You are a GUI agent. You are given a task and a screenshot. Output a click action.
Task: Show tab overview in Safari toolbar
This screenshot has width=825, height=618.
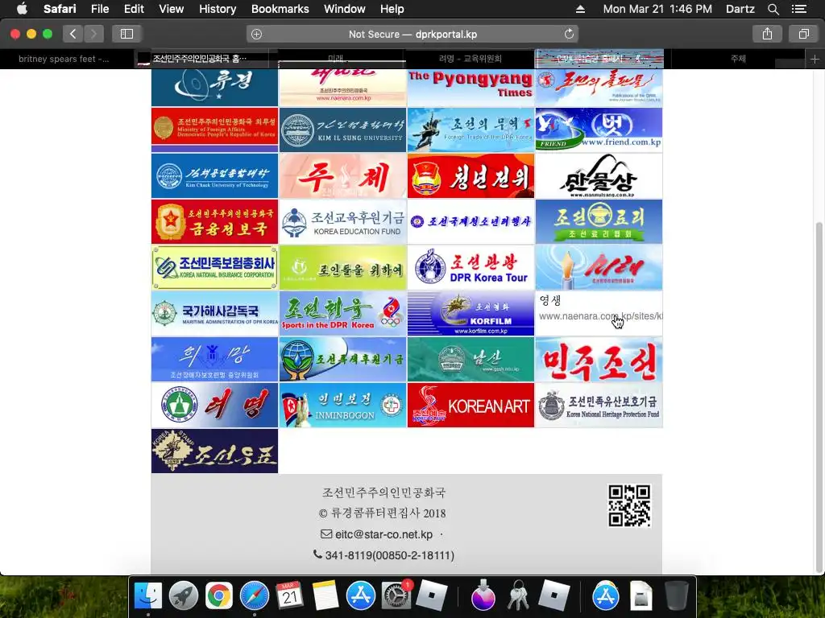[803, 34]
